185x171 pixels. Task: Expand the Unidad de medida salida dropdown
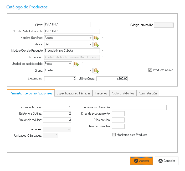tap(70, 64)
